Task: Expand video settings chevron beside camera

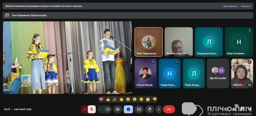Action: 101,109
